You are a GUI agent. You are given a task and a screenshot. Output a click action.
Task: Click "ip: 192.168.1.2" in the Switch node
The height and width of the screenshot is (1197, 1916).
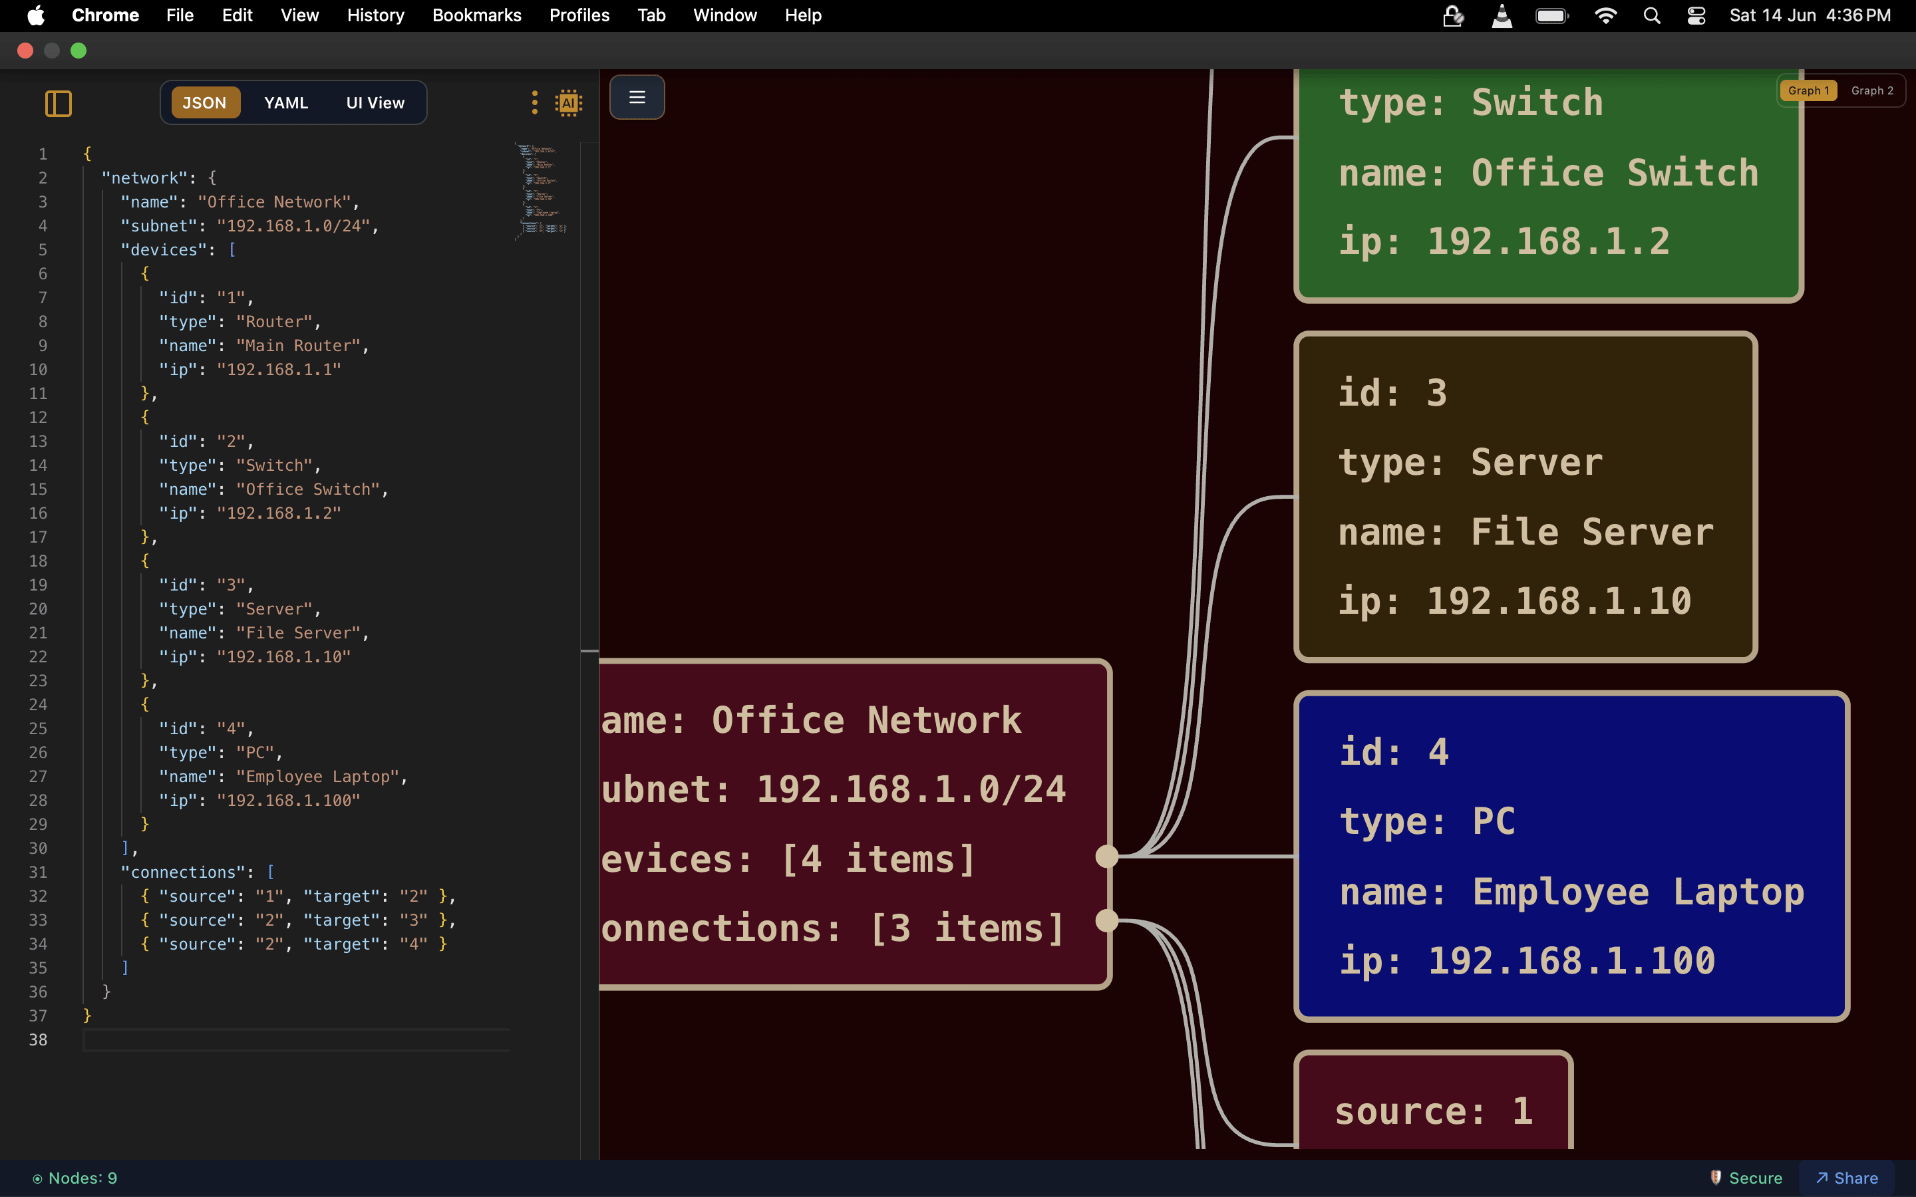1504,241
